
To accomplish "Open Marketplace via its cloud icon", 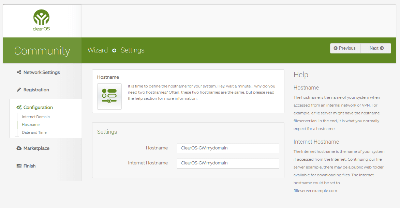I will pyautogui.click(x=18, y=148).
